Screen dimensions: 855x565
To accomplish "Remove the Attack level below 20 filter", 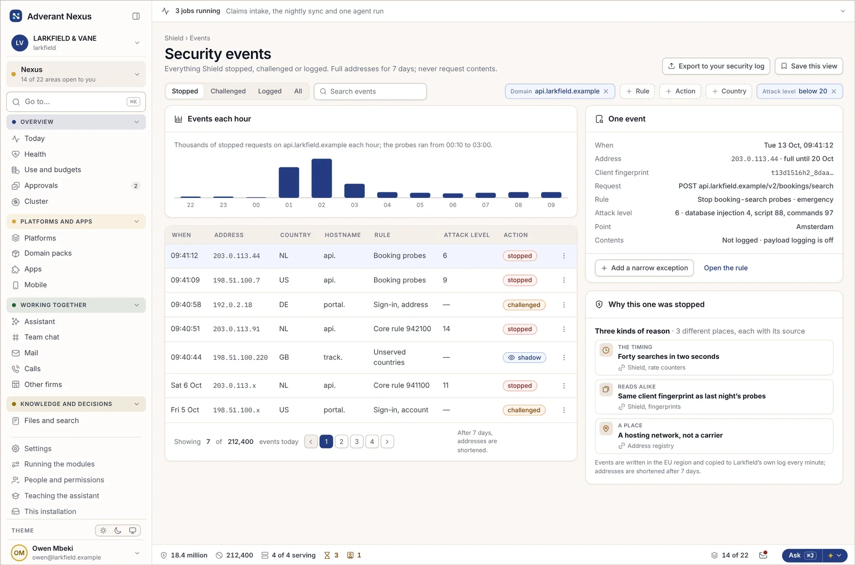I will point(834,91).
